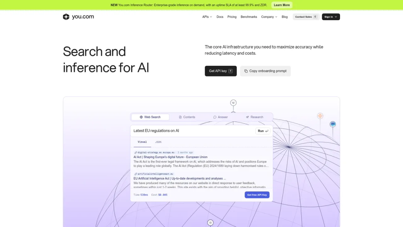Show the JSON results view
Viewport: 403px width, 227px height.
click(158, 142)
